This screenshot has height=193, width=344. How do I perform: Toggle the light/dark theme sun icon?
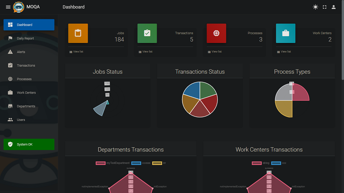click(315, 7)
